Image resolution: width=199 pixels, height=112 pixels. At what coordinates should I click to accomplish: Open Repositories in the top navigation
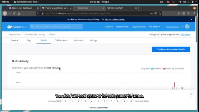[122, 27]
